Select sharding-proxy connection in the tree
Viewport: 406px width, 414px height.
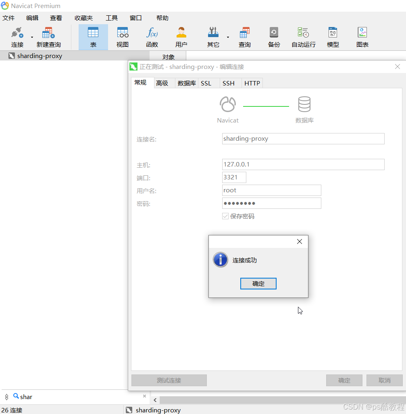tap(75, 56)
